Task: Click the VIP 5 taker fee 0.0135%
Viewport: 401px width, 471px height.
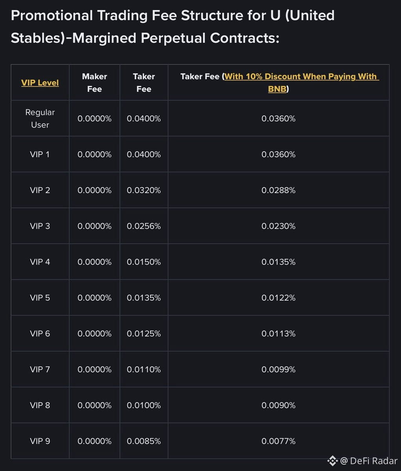Action: click(144, 298)
